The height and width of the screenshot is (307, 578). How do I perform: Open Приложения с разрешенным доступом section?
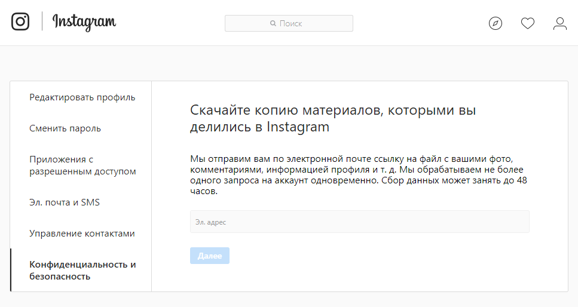(82, 165)
